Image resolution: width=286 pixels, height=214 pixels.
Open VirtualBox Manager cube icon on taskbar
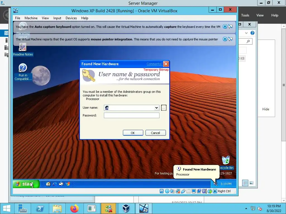pos(126,208)
